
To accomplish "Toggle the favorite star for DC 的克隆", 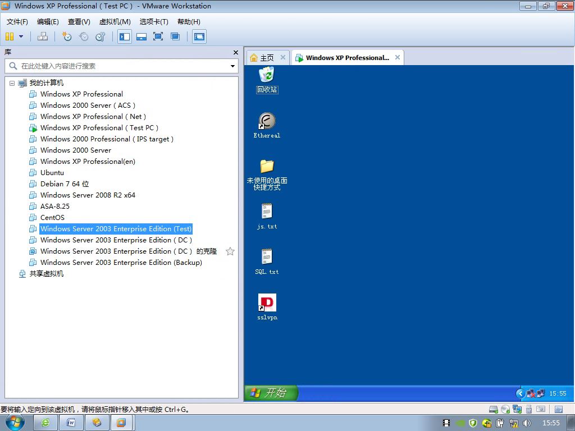I will tap(230, 251).
